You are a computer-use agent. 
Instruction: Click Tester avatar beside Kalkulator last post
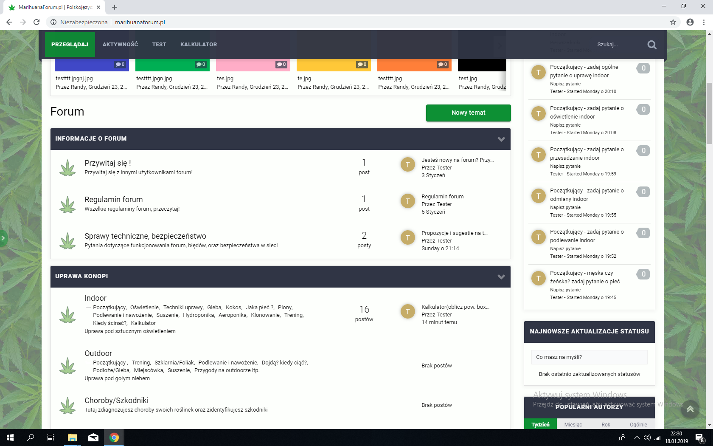tap(407, 311)
